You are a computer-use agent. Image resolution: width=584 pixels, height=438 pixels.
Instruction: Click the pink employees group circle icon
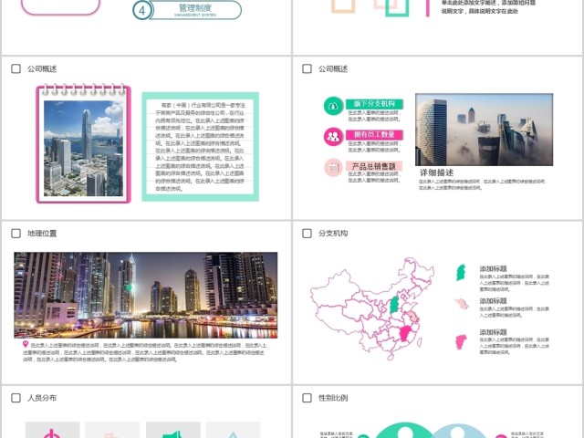click(333, 137)
